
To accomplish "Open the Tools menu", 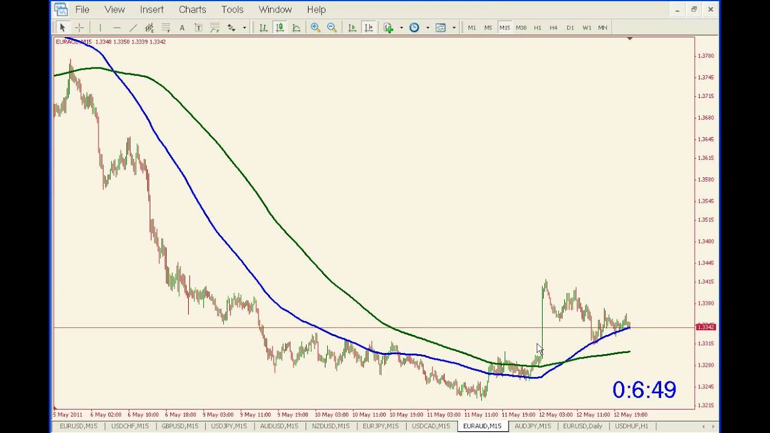I will click(x=232, y=10).
